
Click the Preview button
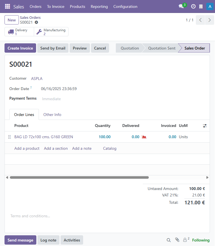coord(80,48)
